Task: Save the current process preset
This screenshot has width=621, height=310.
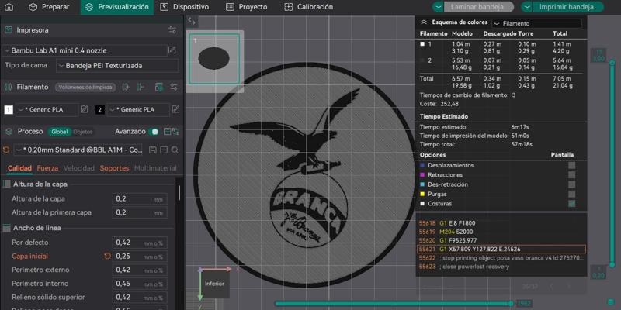Action: 152,150
